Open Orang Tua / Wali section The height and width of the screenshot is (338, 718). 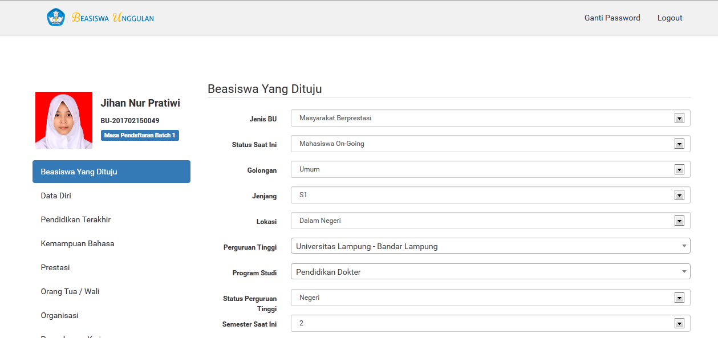tap(111, 291)
